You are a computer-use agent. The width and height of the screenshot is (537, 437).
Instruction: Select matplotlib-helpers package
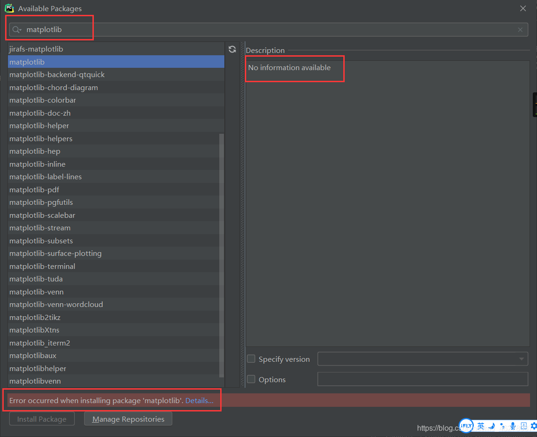coord(113,138)
